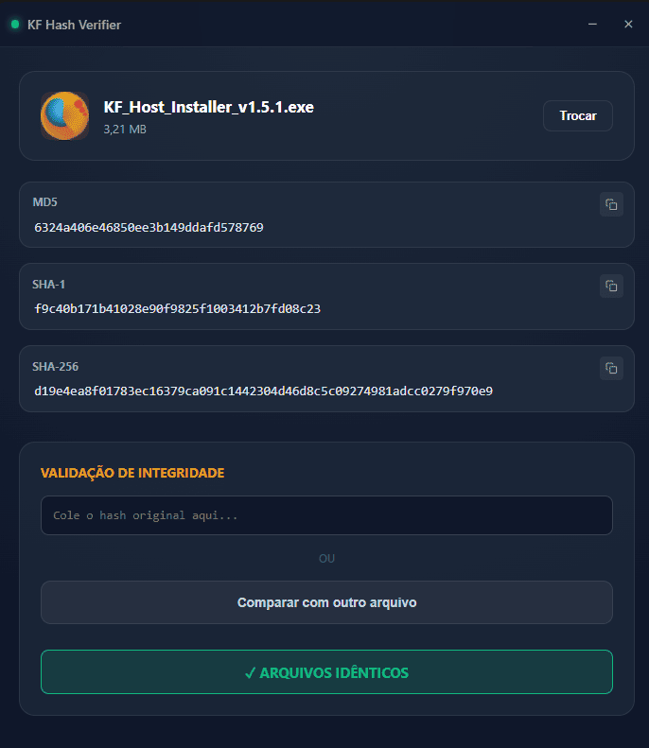Click the KF_Host_Installer_v1.5.1.exe file name
649x748 pixels.
pyautogui.click(x=208, y=107)
